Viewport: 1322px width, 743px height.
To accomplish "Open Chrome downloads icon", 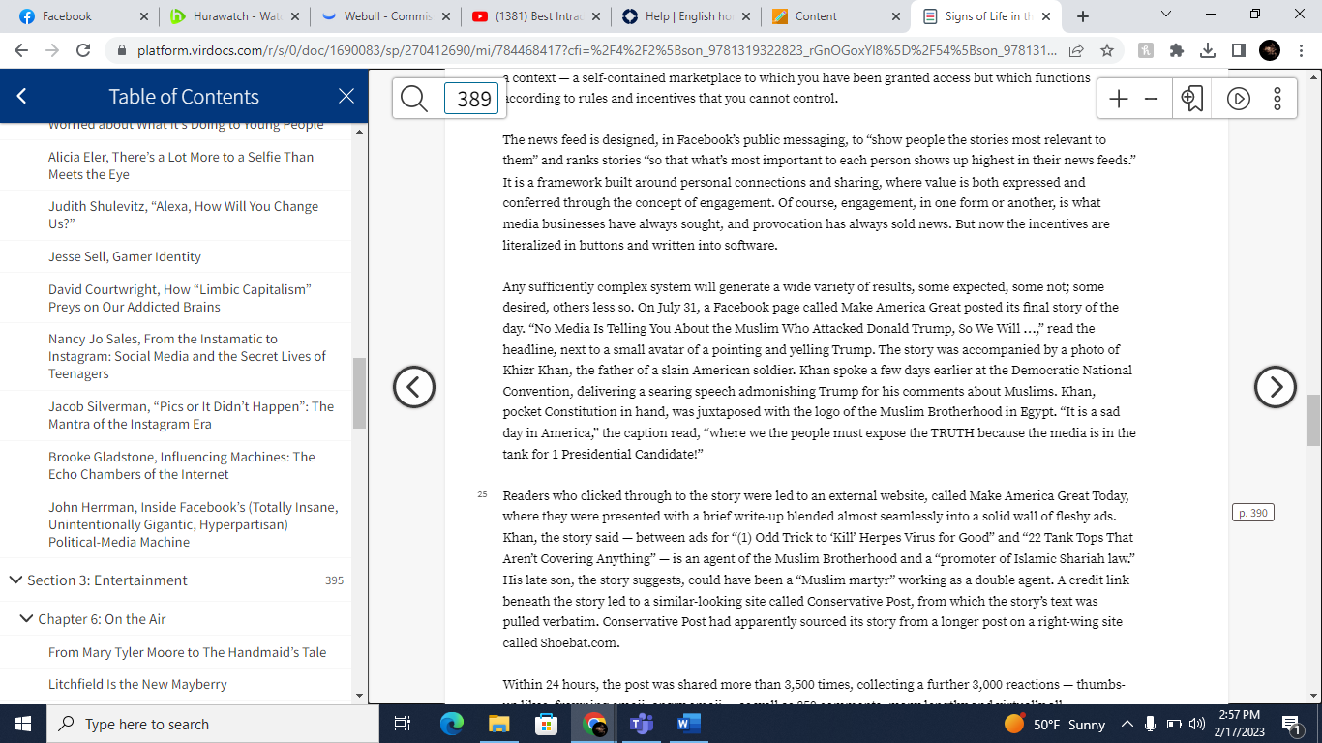I will (1208, 50).
